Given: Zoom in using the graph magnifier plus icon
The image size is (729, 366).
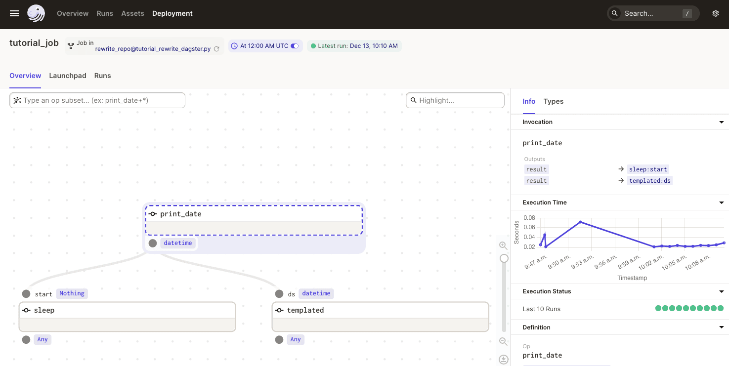Looking at the screenshot, I should (503, 245).
